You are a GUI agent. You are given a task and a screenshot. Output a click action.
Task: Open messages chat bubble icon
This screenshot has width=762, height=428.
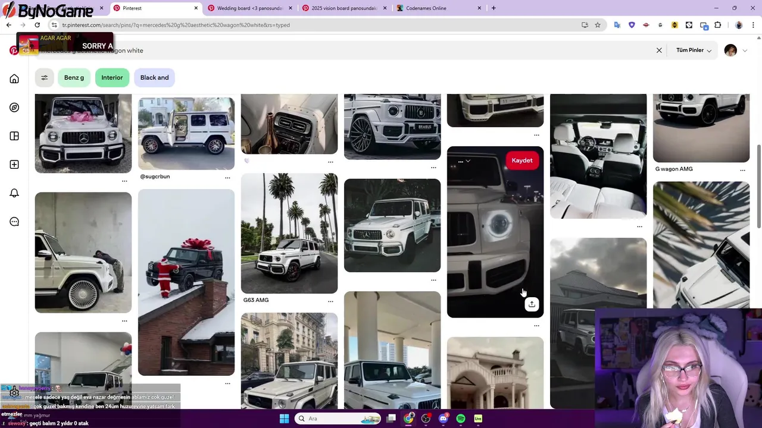[14, 222]
